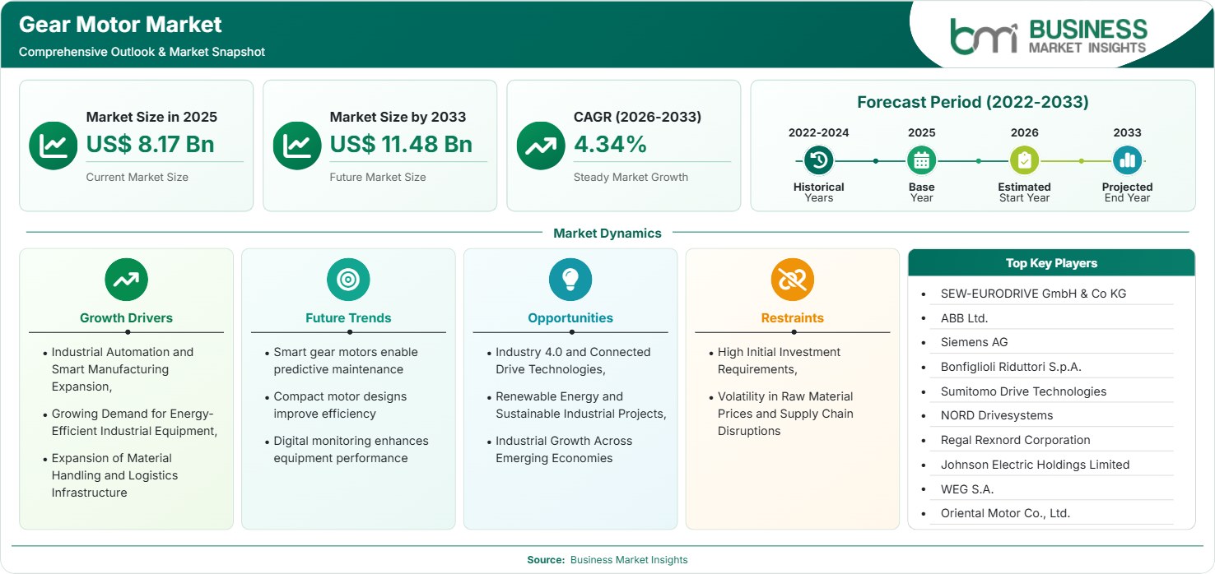Click the Projected End Year bar chart icon

coord(1127,160)
